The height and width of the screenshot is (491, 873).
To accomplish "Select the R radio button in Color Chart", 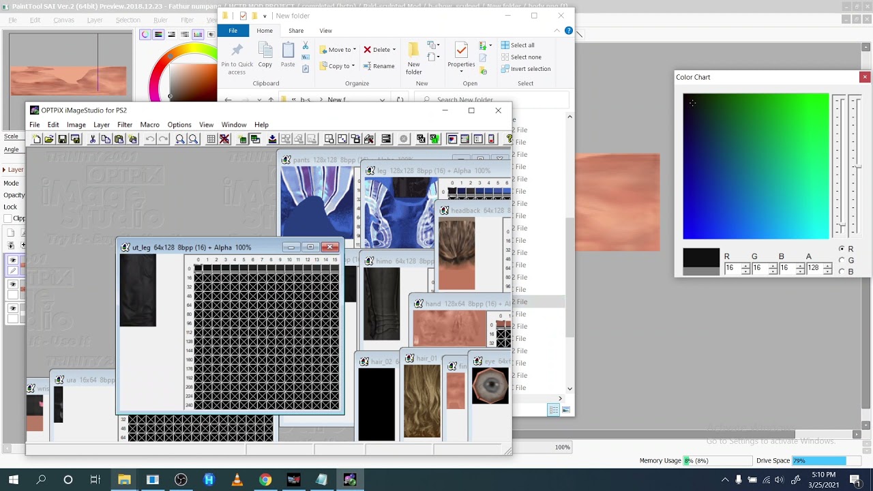I will click(x=842, y=249).
